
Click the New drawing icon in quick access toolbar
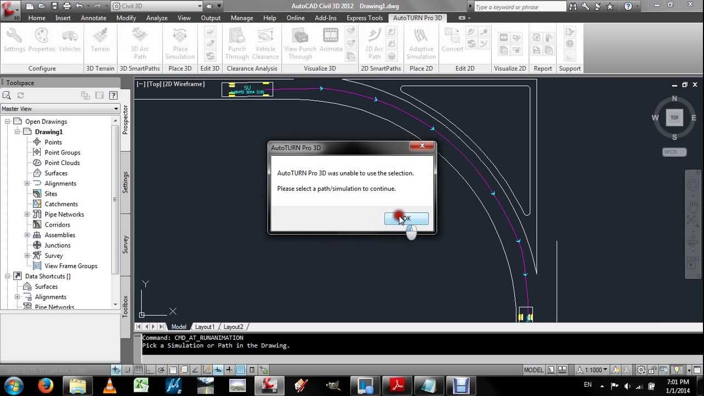[30, 7]
